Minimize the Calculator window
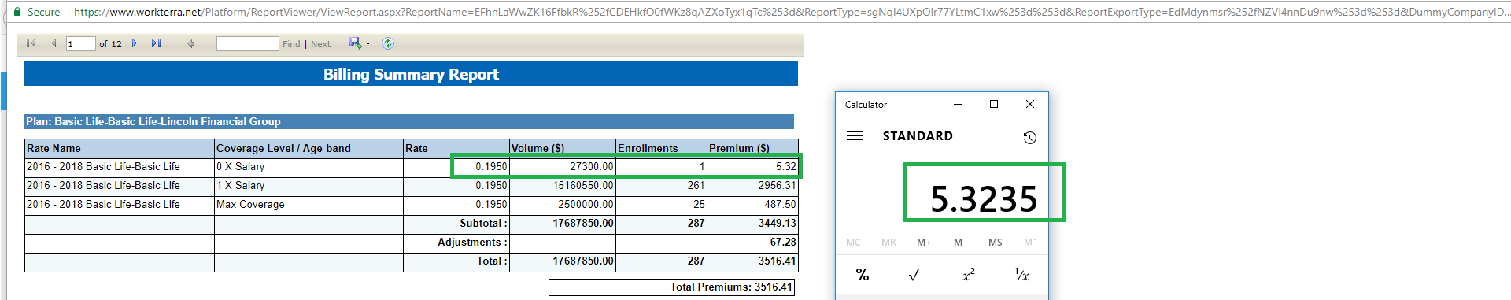Image resolution: width=1511 pixels, height=300 pixels. pos(958,104)
